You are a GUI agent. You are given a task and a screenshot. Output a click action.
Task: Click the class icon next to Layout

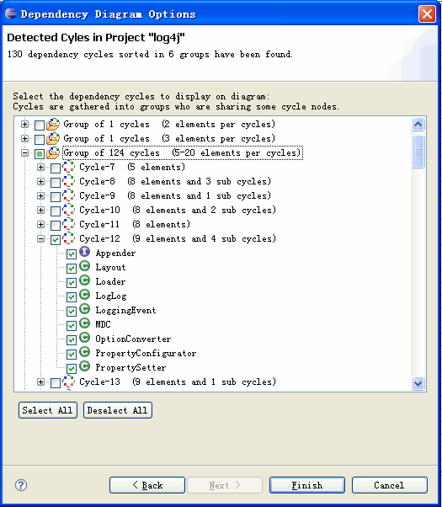pyautogui.click(x=85, y=266)
